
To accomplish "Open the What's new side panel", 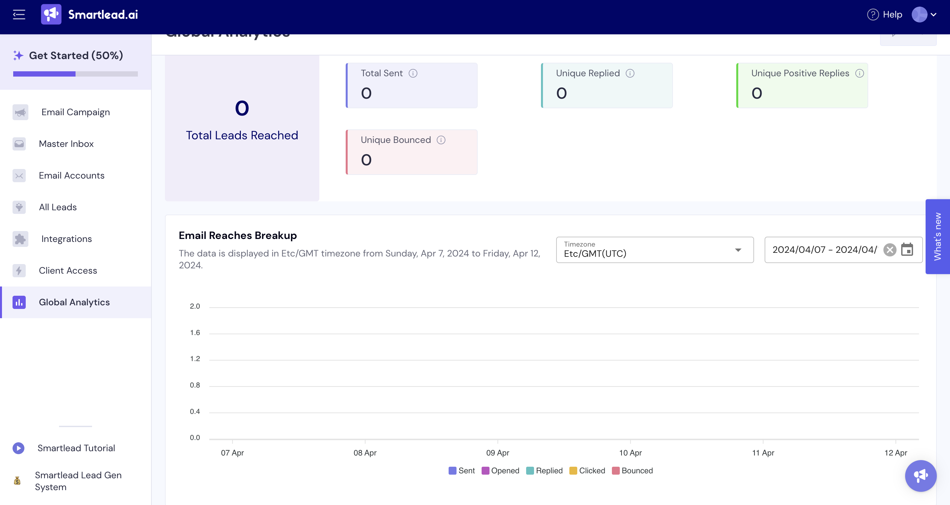I will (937, 237).
